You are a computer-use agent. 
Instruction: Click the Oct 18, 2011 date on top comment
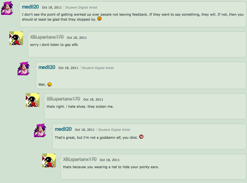(x=52, y=7)
